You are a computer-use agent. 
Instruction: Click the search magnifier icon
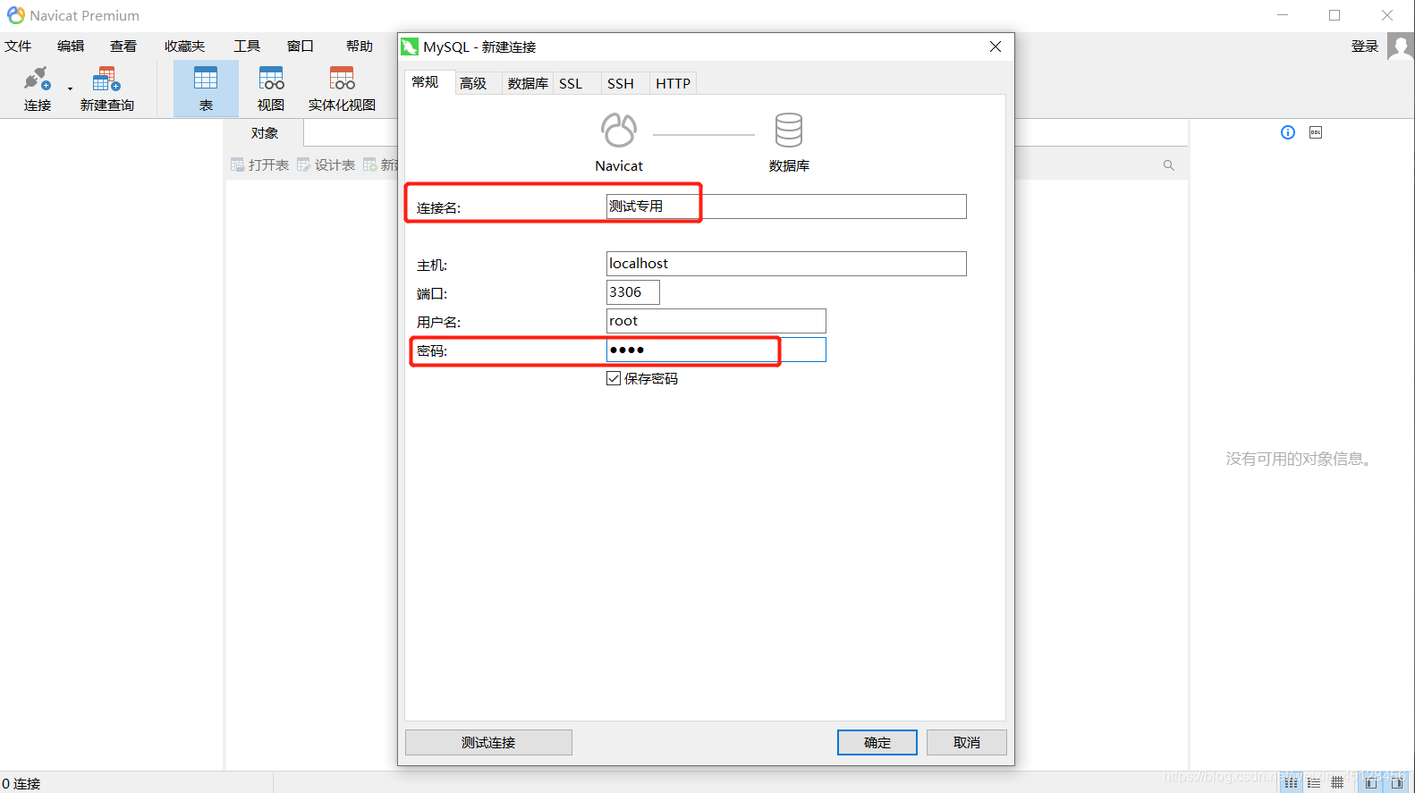click(1169, 165)
